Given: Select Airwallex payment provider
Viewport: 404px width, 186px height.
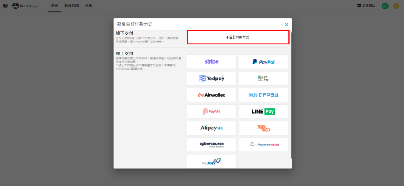Looking at the screenshot, I should (x=211, y=95).
